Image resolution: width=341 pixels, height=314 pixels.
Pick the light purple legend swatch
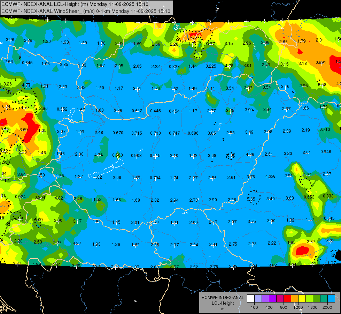(265, 299)
